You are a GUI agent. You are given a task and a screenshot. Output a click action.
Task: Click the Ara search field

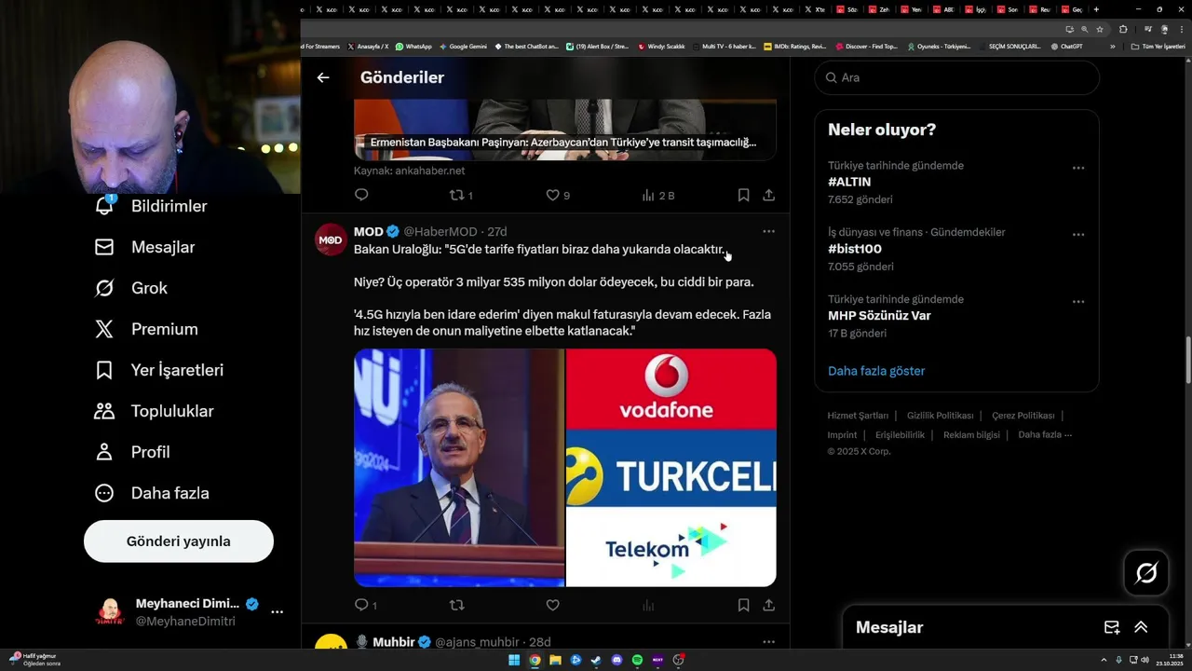pos(956,77)
